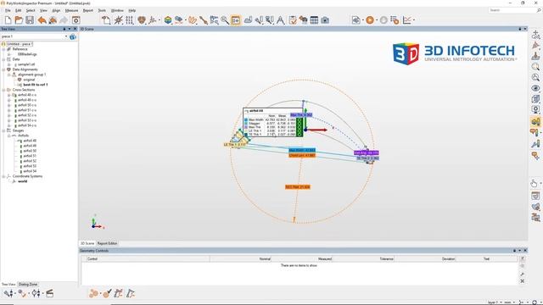Open the File menu
The height and width of the screenshot is (305, 543).
tap(8, 10)
